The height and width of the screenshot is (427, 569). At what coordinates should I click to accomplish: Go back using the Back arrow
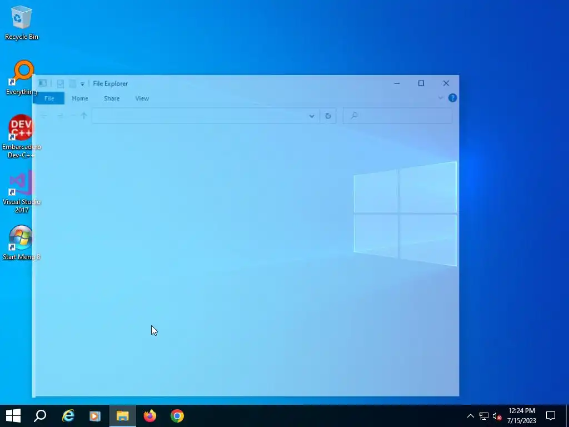tap(44, 116)
